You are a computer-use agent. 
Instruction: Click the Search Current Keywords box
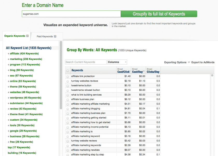pos(86,62)
